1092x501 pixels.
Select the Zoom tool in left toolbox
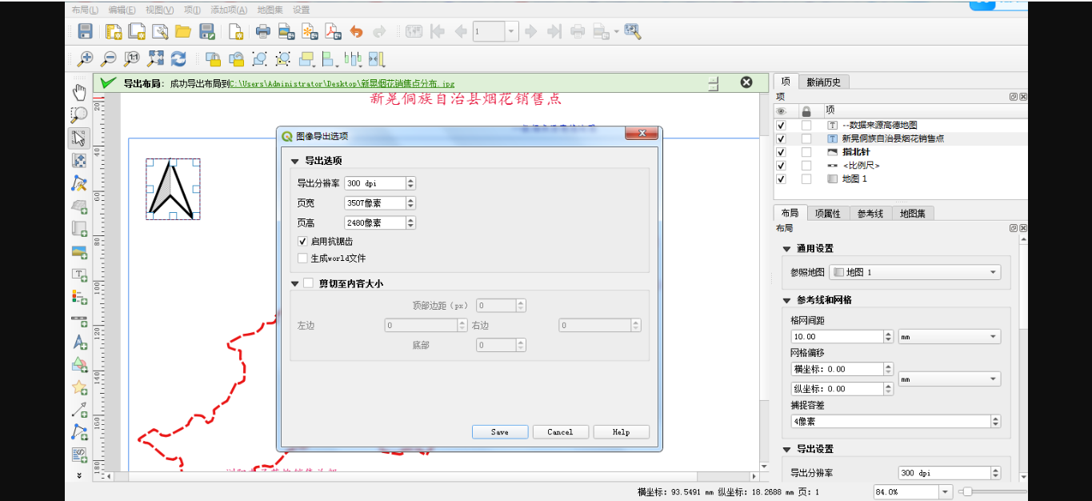click(79, 114)
